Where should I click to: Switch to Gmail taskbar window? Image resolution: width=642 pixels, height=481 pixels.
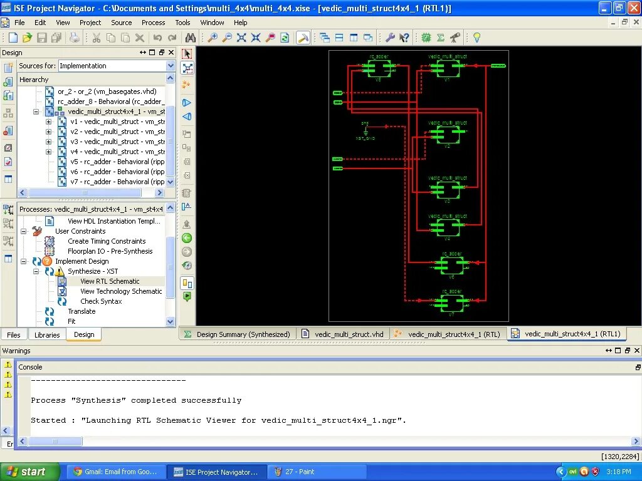pyautogui.click(x=116, y=472)
